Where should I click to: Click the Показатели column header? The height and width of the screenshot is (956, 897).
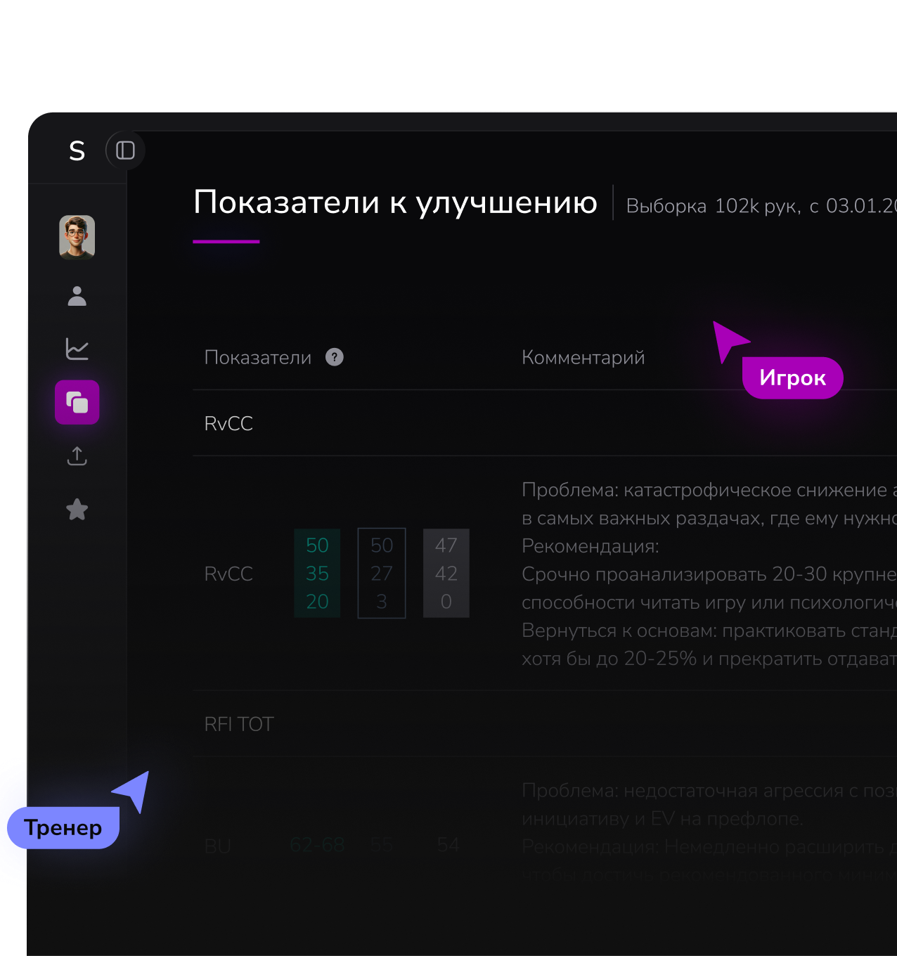pos(257,358)
